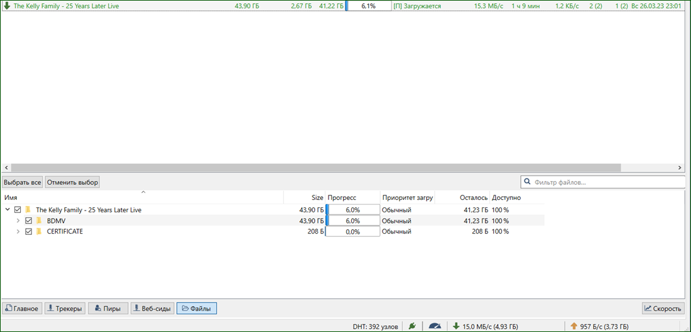The width and height of the screenshot is (691, 332).
Task: Click the [П] Загружается status text
Action: (x=417, y=6)
